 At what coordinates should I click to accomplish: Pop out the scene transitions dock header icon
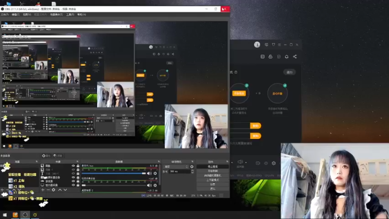tap(192, 162)
